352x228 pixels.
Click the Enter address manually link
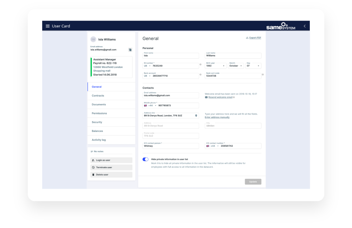[x=217, y=118]
